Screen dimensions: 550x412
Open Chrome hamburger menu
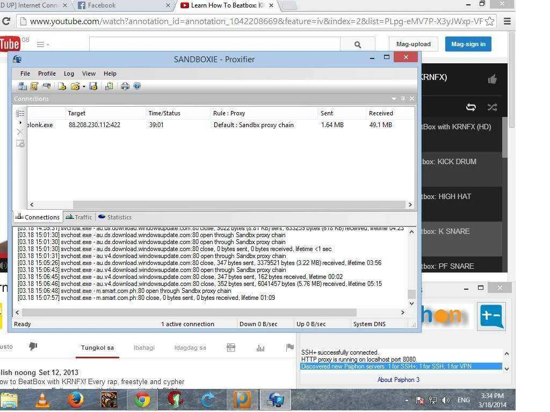click(x=507, y=21)
